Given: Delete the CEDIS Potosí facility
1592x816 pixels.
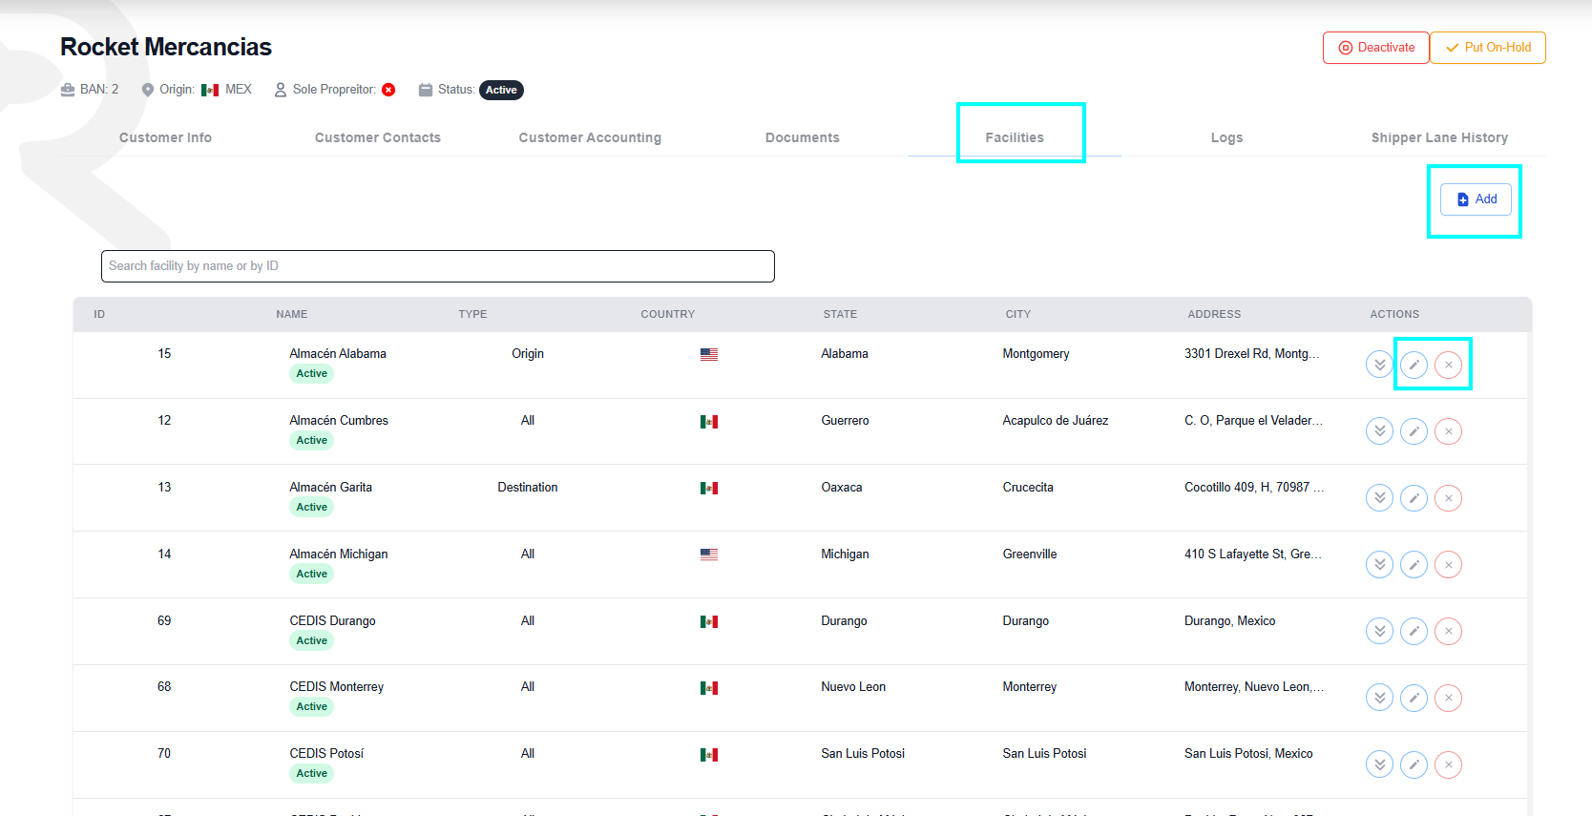Looking at the screenshot, I should click(x=1448, y=764).
